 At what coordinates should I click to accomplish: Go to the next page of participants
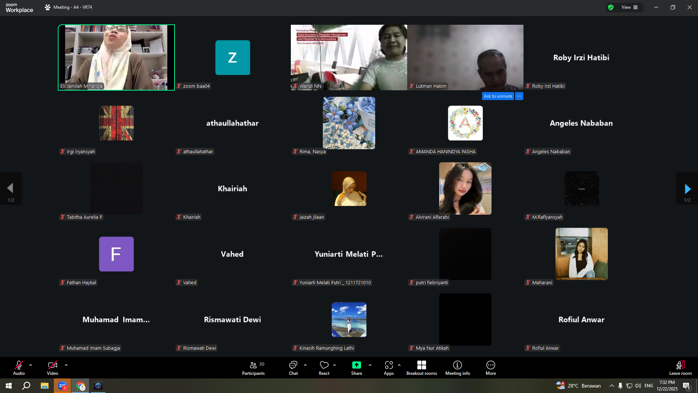point(687,188)
